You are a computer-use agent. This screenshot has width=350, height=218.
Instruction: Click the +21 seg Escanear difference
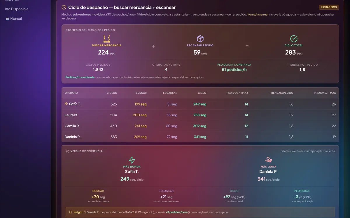[x=166, y=197]
